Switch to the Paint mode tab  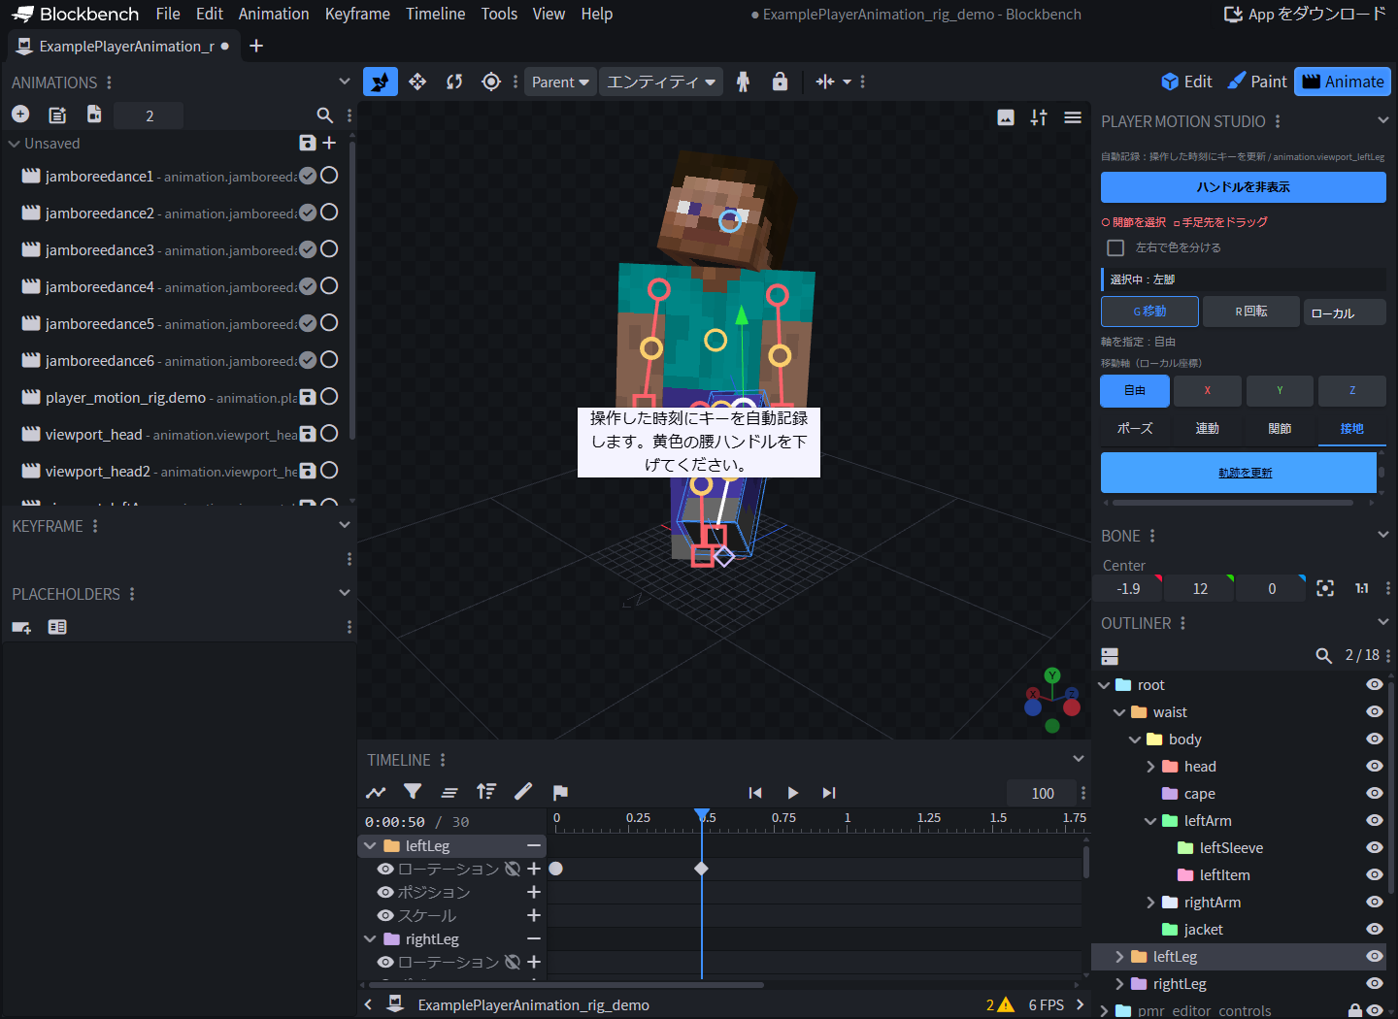1256,82
